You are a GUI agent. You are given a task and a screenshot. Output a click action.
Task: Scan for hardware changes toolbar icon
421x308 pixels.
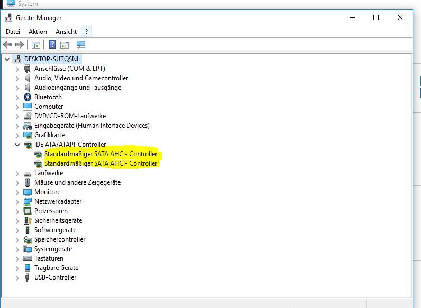pyautogui.click(x=81, y=44)
